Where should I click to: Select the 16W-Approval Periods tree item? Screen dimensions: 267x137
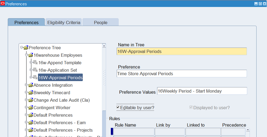tap(60, 78)
